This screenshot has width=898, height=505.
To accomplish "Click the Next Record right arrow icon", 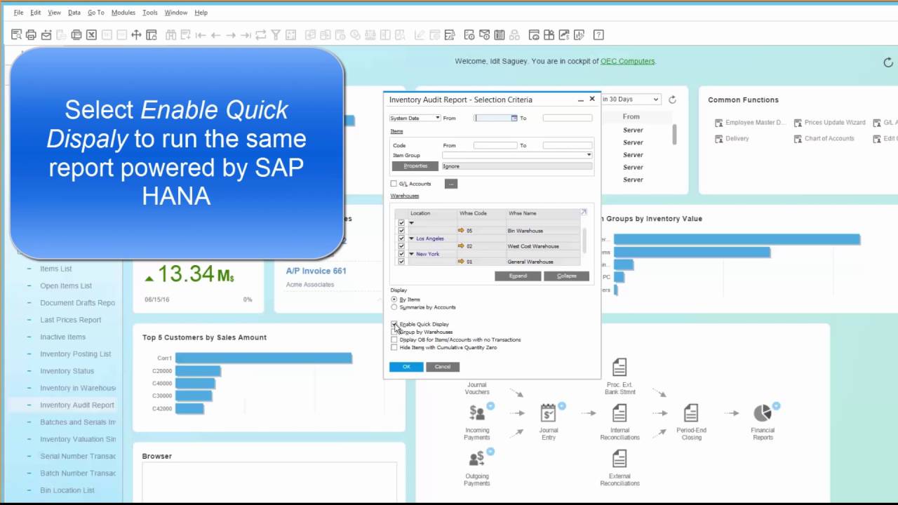I will tap(231, 34).
